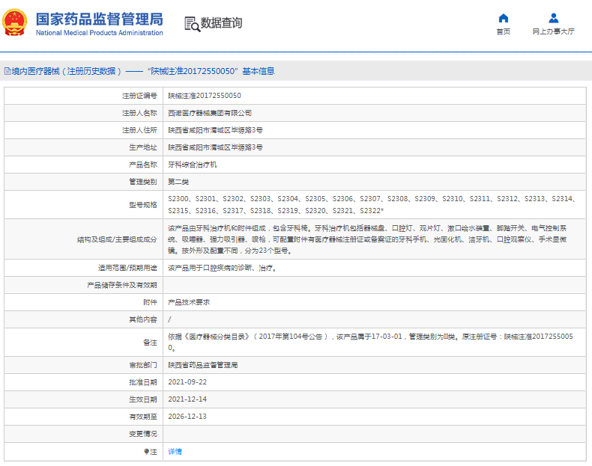Screen dimensions: 592x466
Task: Click the 数据查询 magnifier document icon
Action: [192, 24]
